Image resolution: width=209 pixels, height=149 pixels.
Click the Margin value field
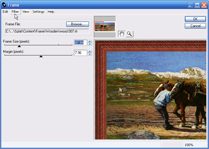coord(80,53)
